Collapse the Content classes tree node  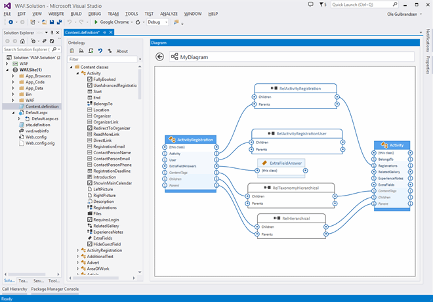(x=70, y=67)
